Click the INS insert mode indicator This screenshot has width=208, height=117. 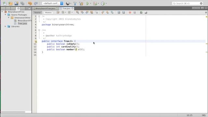click(x=204, y=115)
